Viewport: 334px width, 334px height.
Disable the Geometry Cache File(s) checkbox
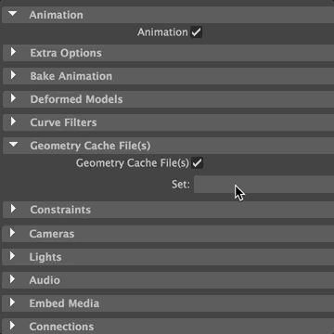tap(198, 163)
